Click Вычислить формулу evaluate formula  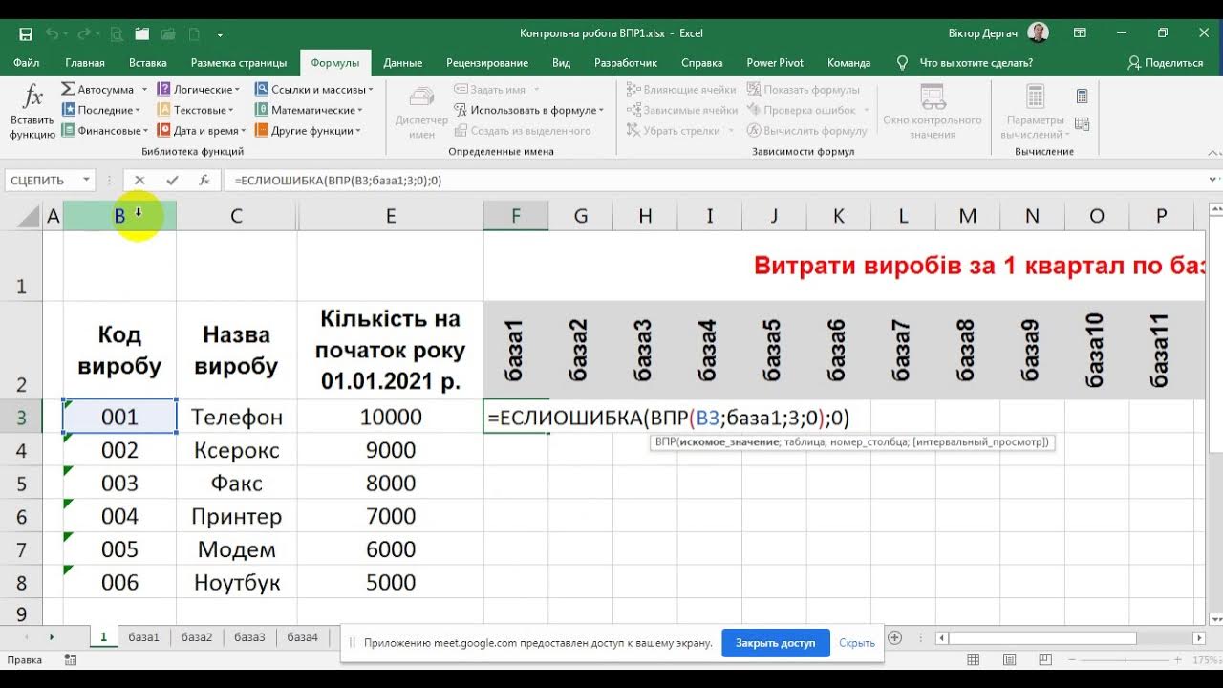806,131
